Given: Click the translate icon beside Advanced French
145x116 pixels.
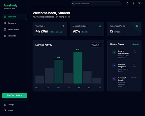Looking at the screenshot, I should (x=114, y=79).
